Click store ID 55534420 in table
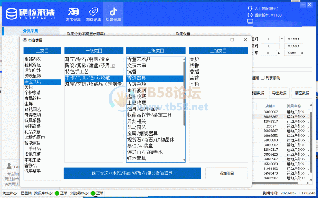318x198 pixels. tap(270, 154)
